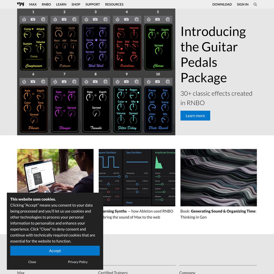Accept cookies with the Accept button
274x274 pixels.
[55, 251]
